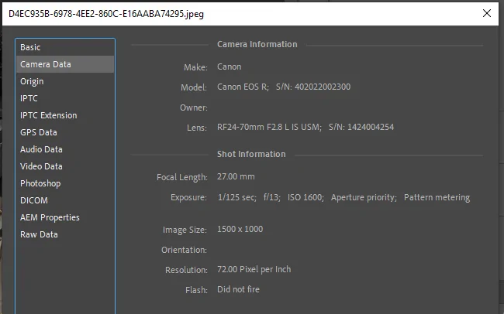This screenshot has height=314, width=504.
Task: Open the Basic metadata section
Action: tap(30, 47)
